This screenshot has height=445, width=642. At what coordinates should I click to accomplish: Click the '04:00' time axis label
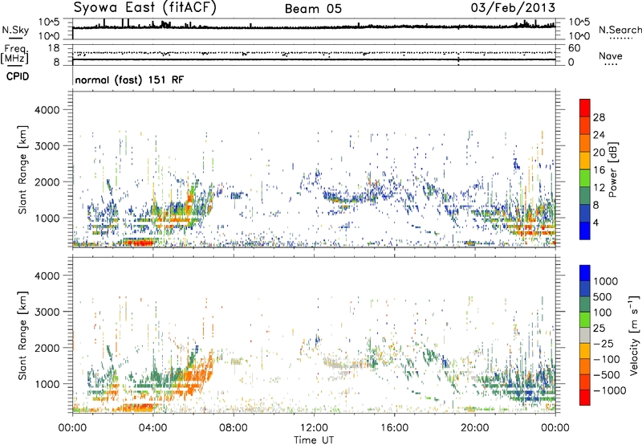pos(152,428)
